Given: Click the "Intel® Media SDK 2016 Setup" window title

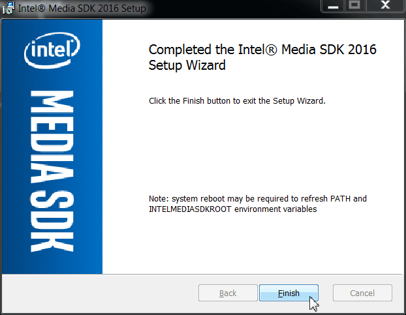Looking at the screenshot, I should [x=82, y=8].
